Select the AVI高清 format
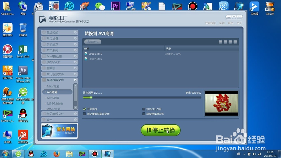Image resolution: width=281 pixels, height=158 pixels. (58, 92)
